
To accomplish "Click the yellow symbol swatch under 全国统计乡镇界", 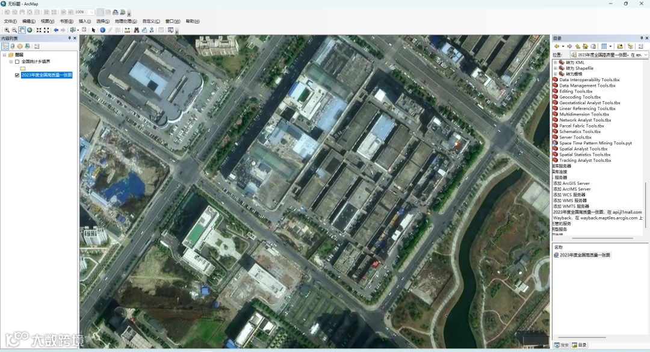I will (x=23, y=69).
